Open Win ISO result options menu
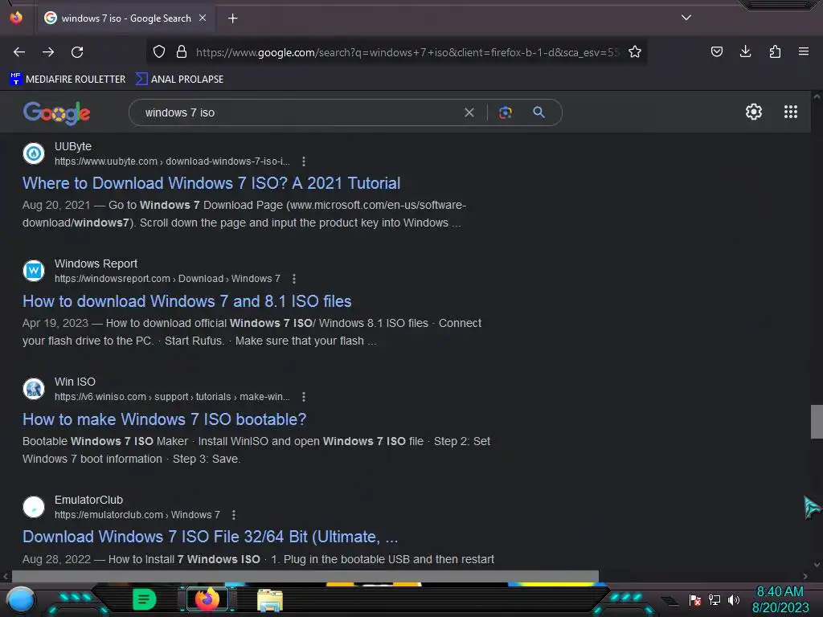The image size is (823, 617). [303, 397]
